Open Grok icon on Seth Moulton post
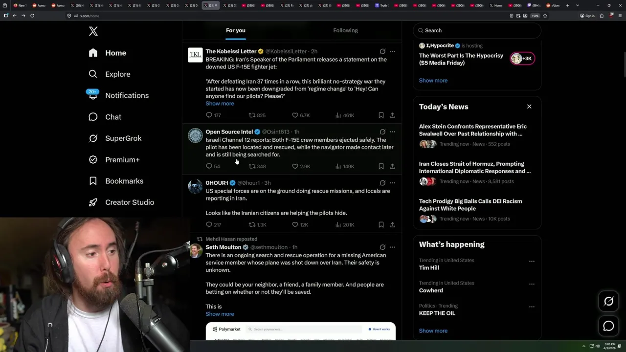The width and height of the screenshot is (626, 352). (382, 247)
